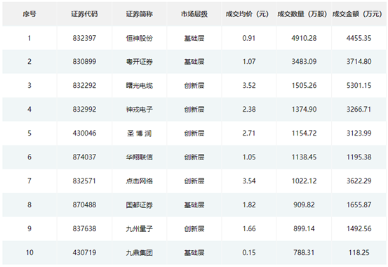Image resolution: width=388 pixels, height=267 pixels.
Task: Click average price 1.82
Action: pos(249,205)
